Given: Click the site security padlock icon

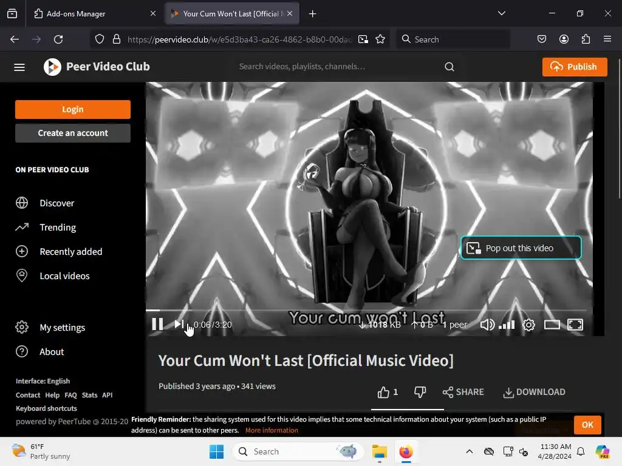Looking at the screenshot, I should [x=116, y=39].
